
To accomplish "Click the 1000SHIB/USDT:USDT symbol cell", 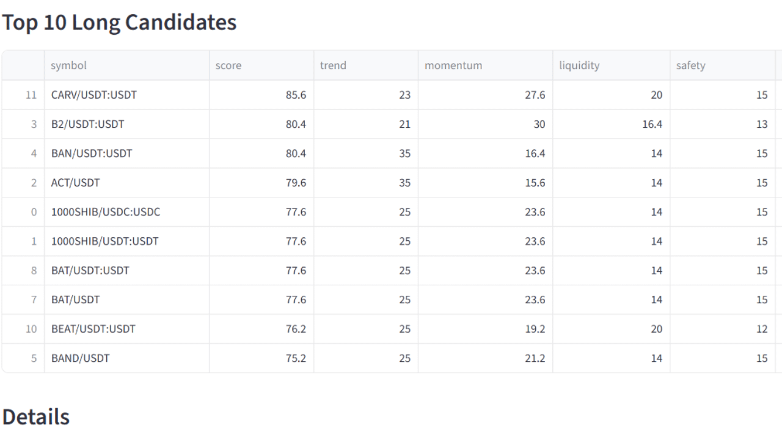I will (x=105, y=241).
